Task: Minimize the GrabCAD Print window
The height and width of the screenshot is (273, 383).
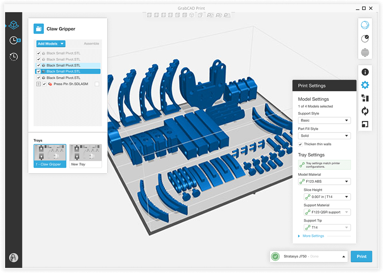Action: pyautogui.click(x=357, y=9)
